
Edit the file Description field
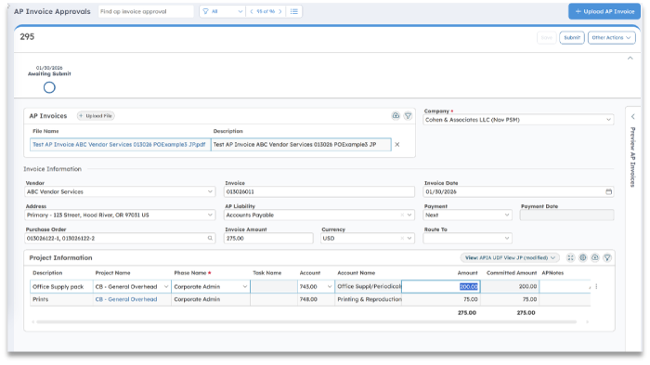(x=301, y=144)
